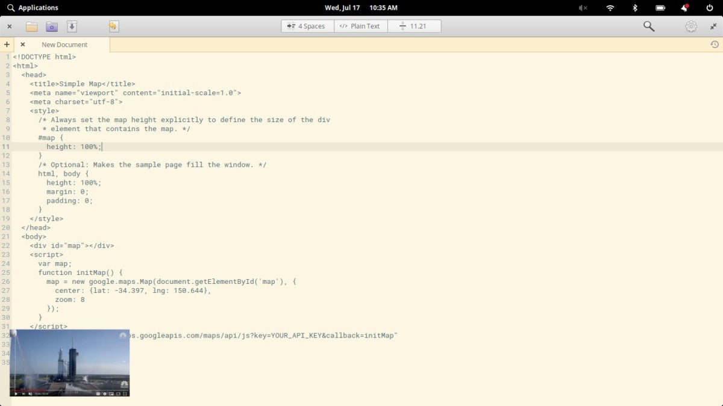Click the "</style>" closing tag

pyautogui.click(x=46, y=219)
